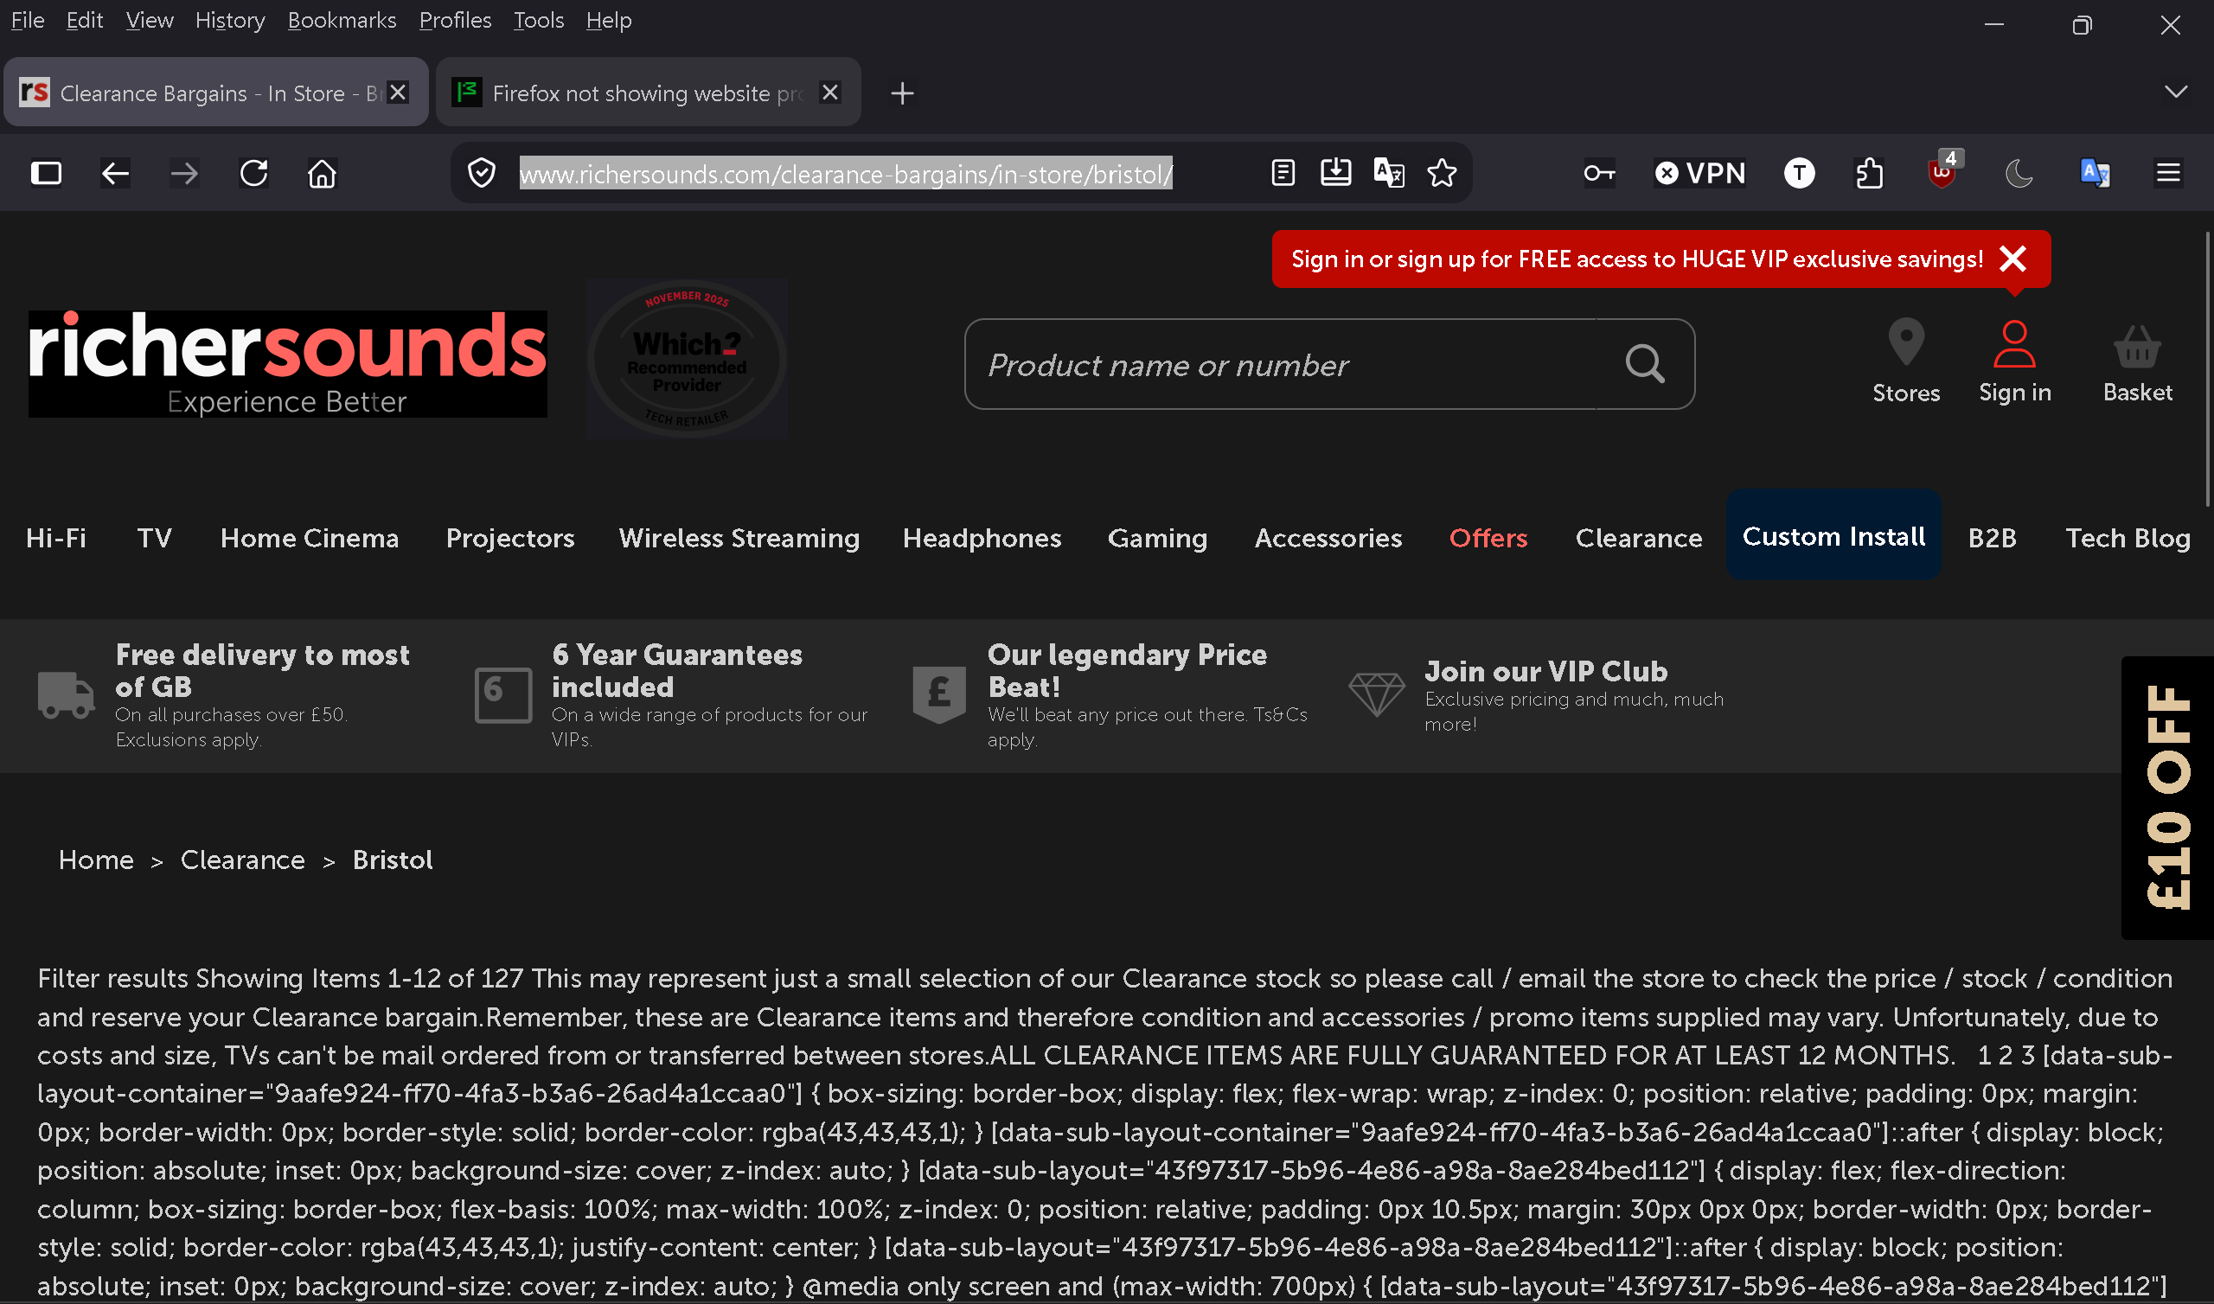Click the translate page icon in address bar
The width and height of the screenshot is (2214, 1304).
point(1389,173)
